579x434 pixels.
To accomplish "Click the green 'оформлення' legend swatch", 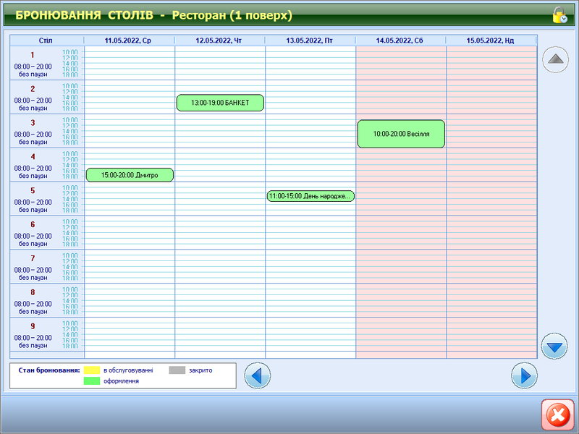I will pos(91,380).
